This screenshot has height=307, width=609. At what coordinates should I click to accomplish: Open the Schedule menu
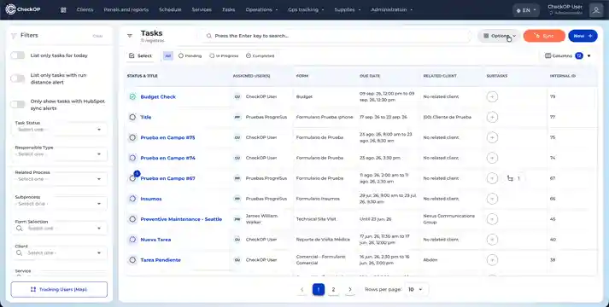pyautogui.click(x=170, y=9)
